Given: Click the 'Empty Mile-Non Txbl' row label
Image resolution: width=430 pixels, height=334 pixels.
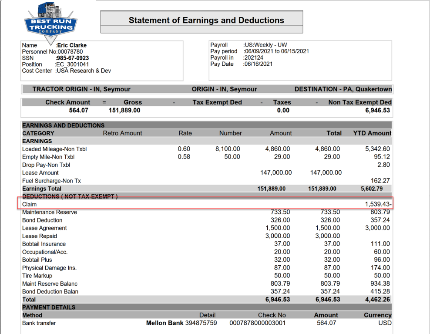Looking at the screenshot, I should pyautogui.click(x=48, y=157).
